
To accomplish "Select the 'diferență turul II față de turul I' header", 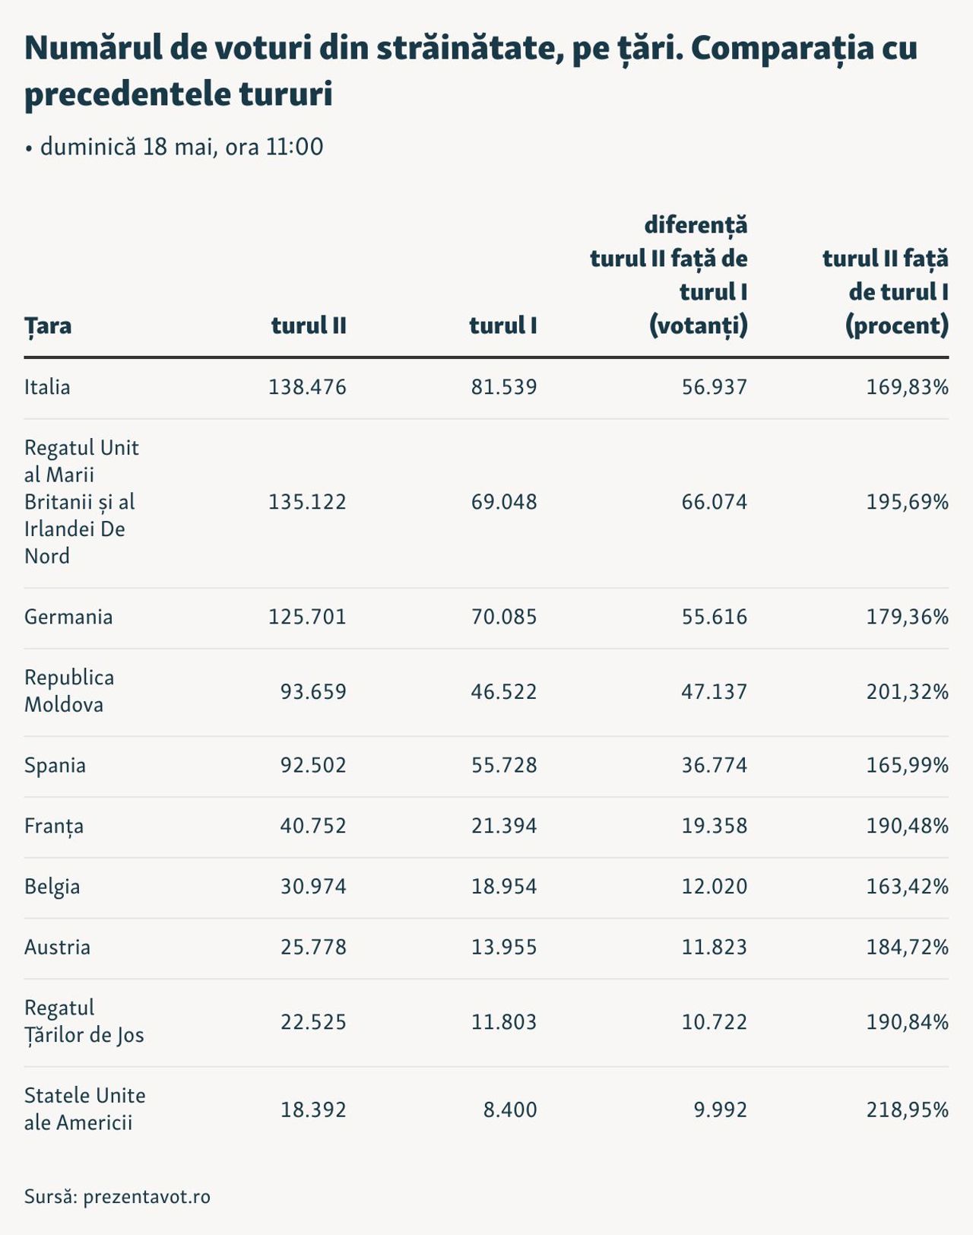I will 669,275.
